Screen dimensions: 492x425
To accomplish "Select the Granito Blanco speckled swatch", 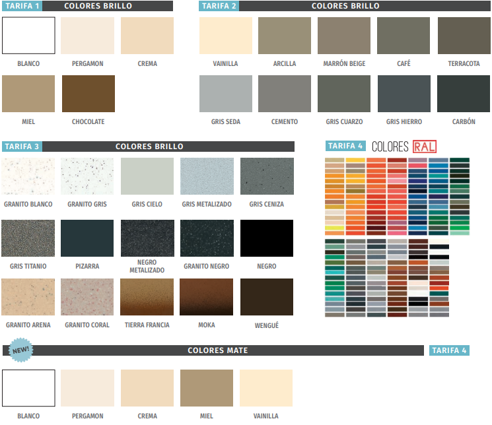I will coord(28,176).
